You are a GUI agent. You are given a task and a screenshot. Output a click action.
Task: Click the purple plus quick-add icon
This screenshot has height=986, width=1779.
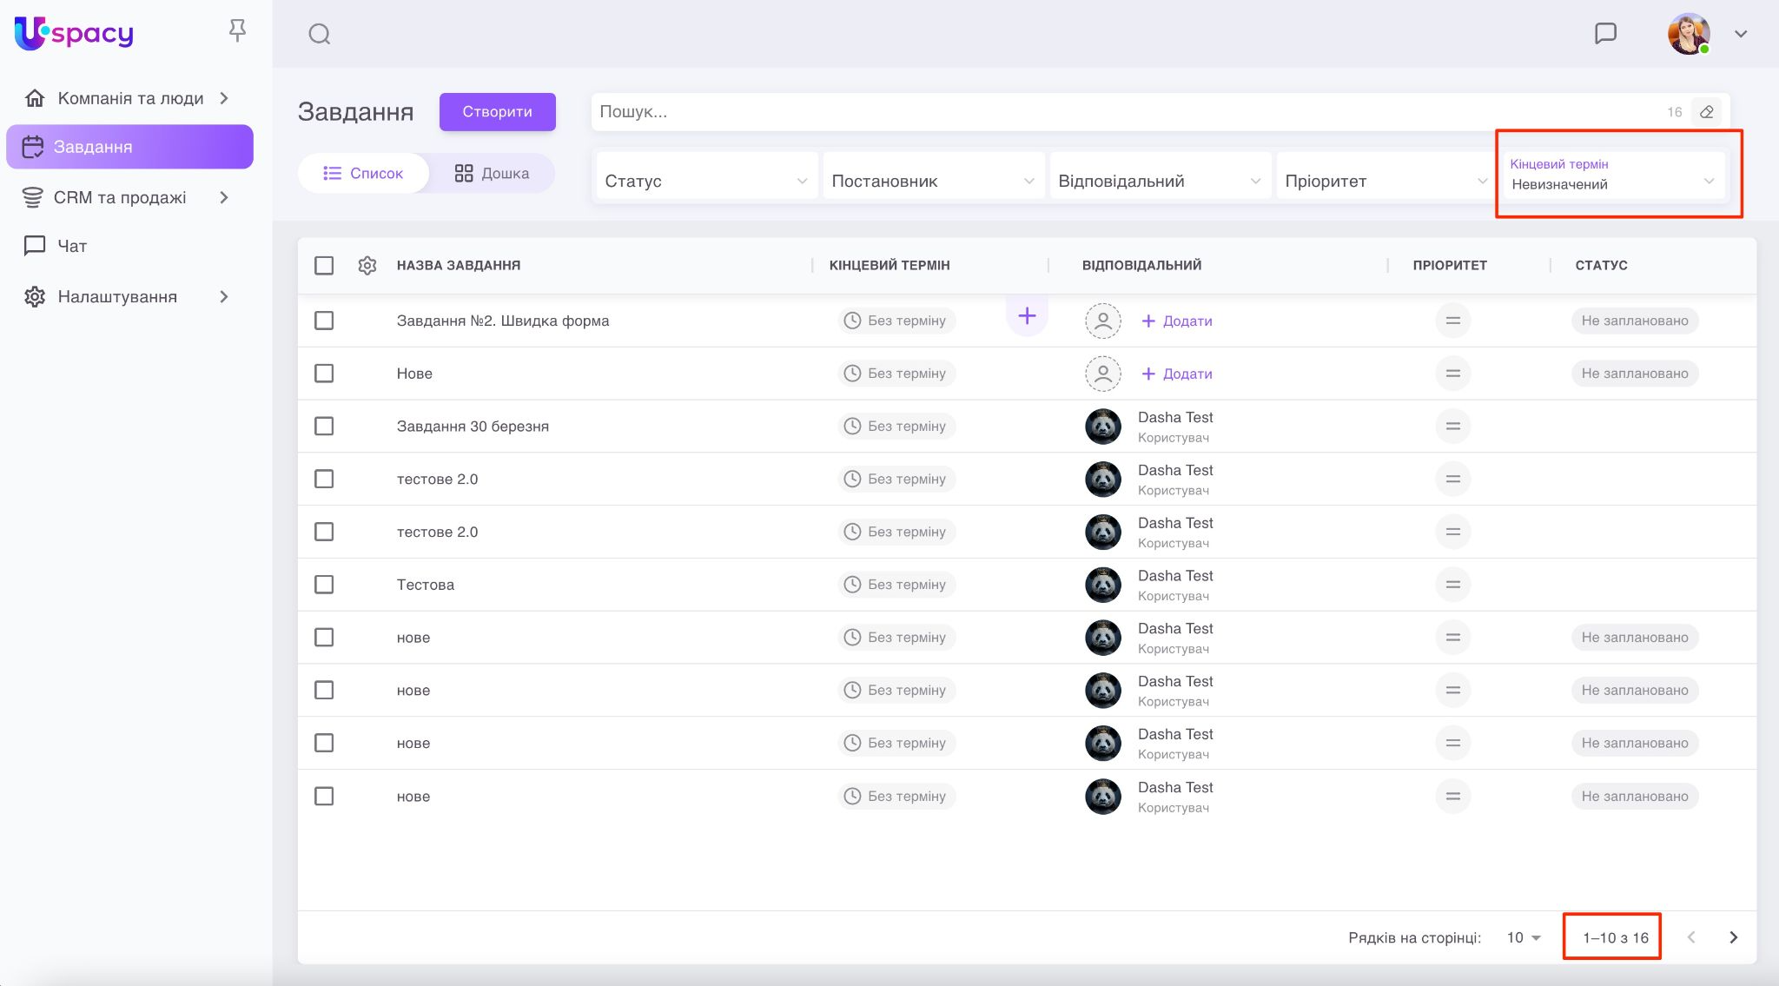point(1027,316)
